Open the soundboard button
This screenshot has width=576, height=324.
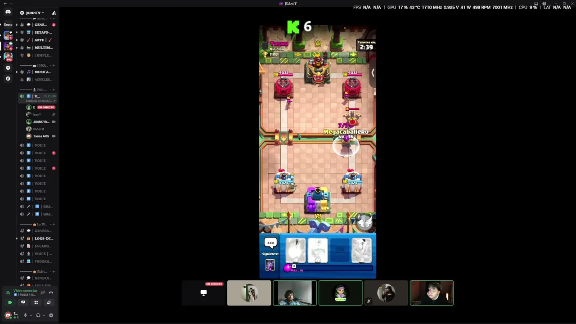49,302
